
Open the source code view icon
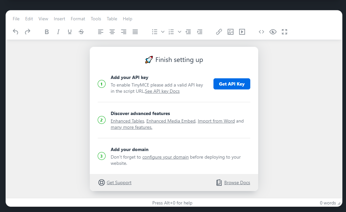pyautogui.click(x=261, y=32)
